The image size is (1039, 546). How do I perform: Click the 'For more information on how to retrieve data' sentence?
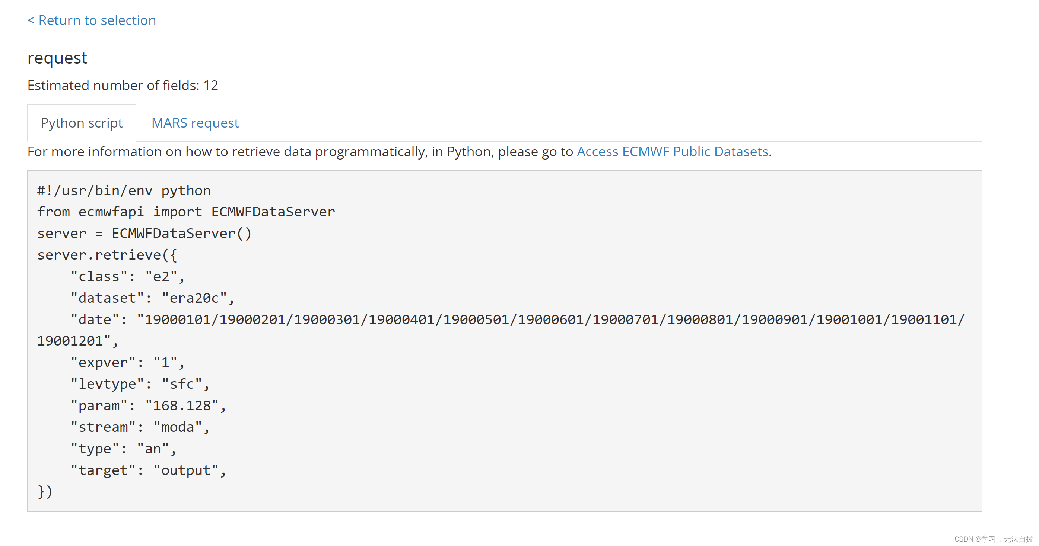click(399, 151)
